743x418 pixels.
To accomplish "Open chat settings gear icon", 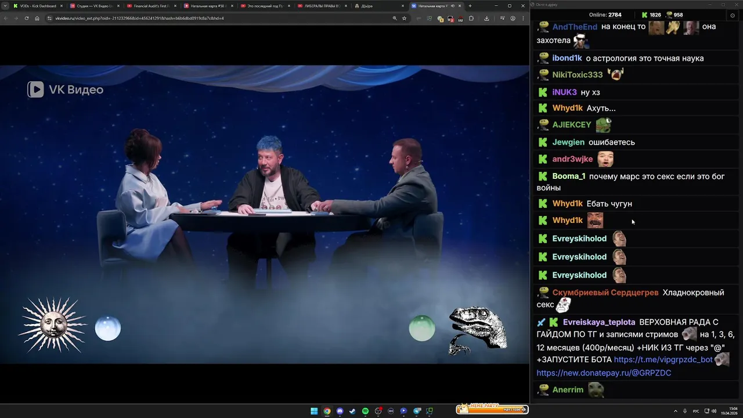I will pyautogui.click(x=733, y=15).
